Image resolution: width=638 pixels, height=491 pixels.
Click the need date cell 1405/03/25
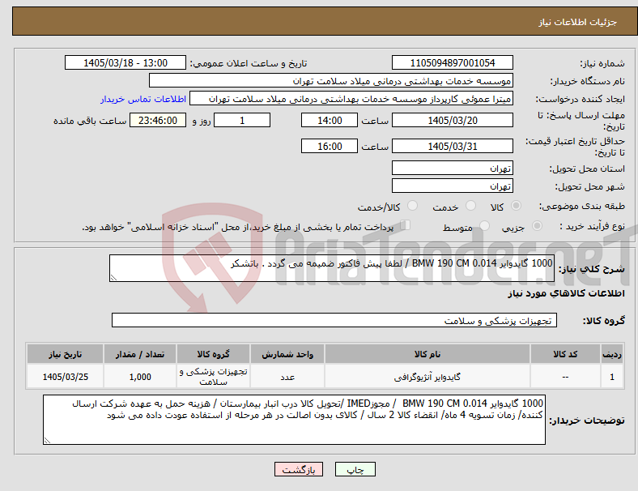point(65,377)
